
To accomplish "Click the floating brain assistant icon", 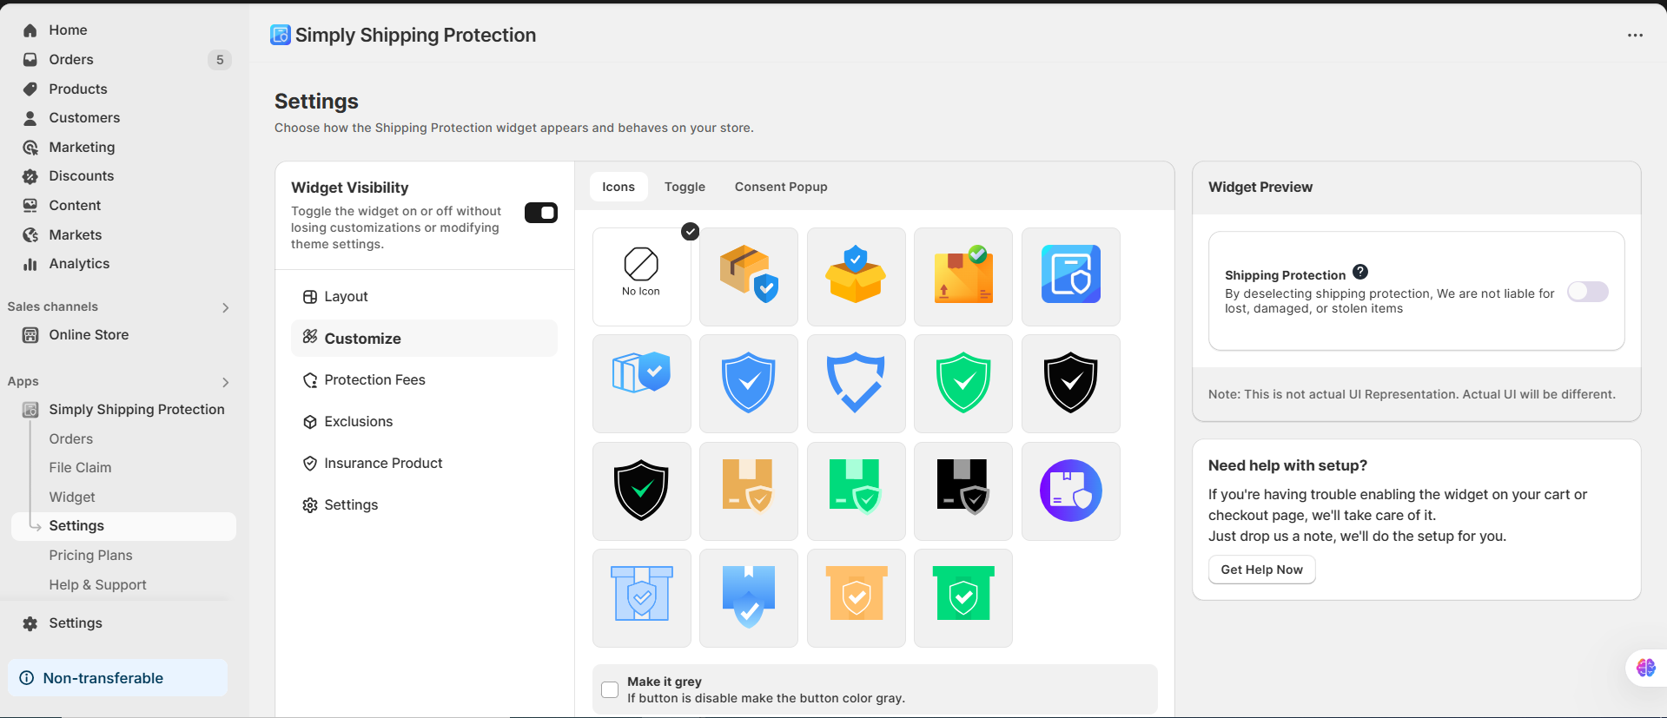I will (1645, 668).
